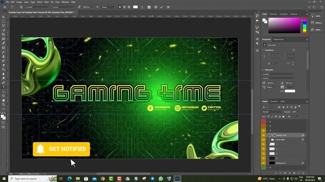325x182 pixels.
Task: Click the Windows search box
Action: (32, 178)
